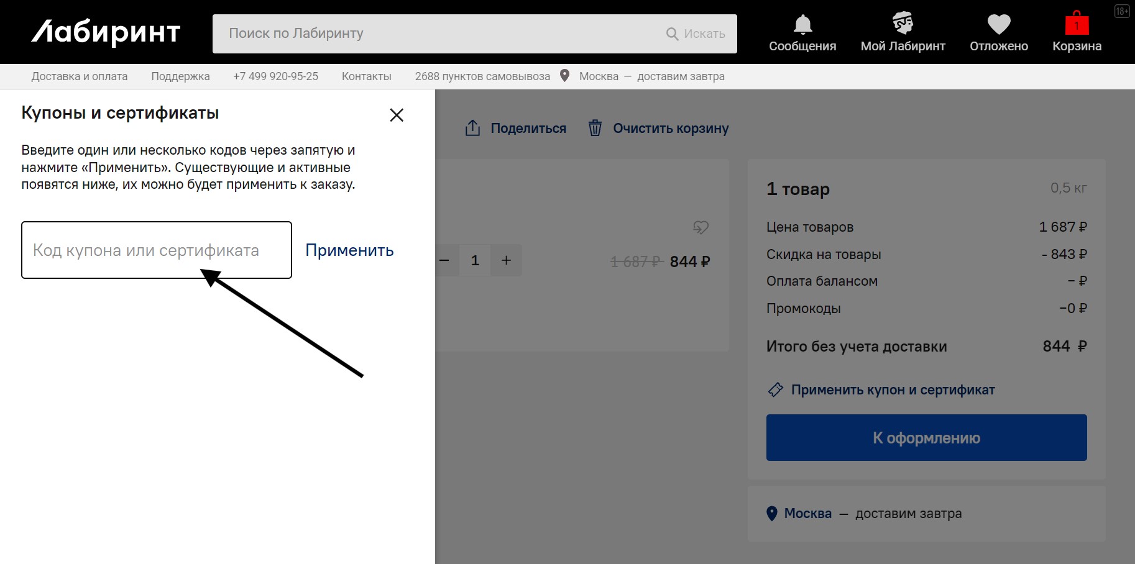Open Контакты link
This screenshot has height=564, width=1135.
(367, 76)
